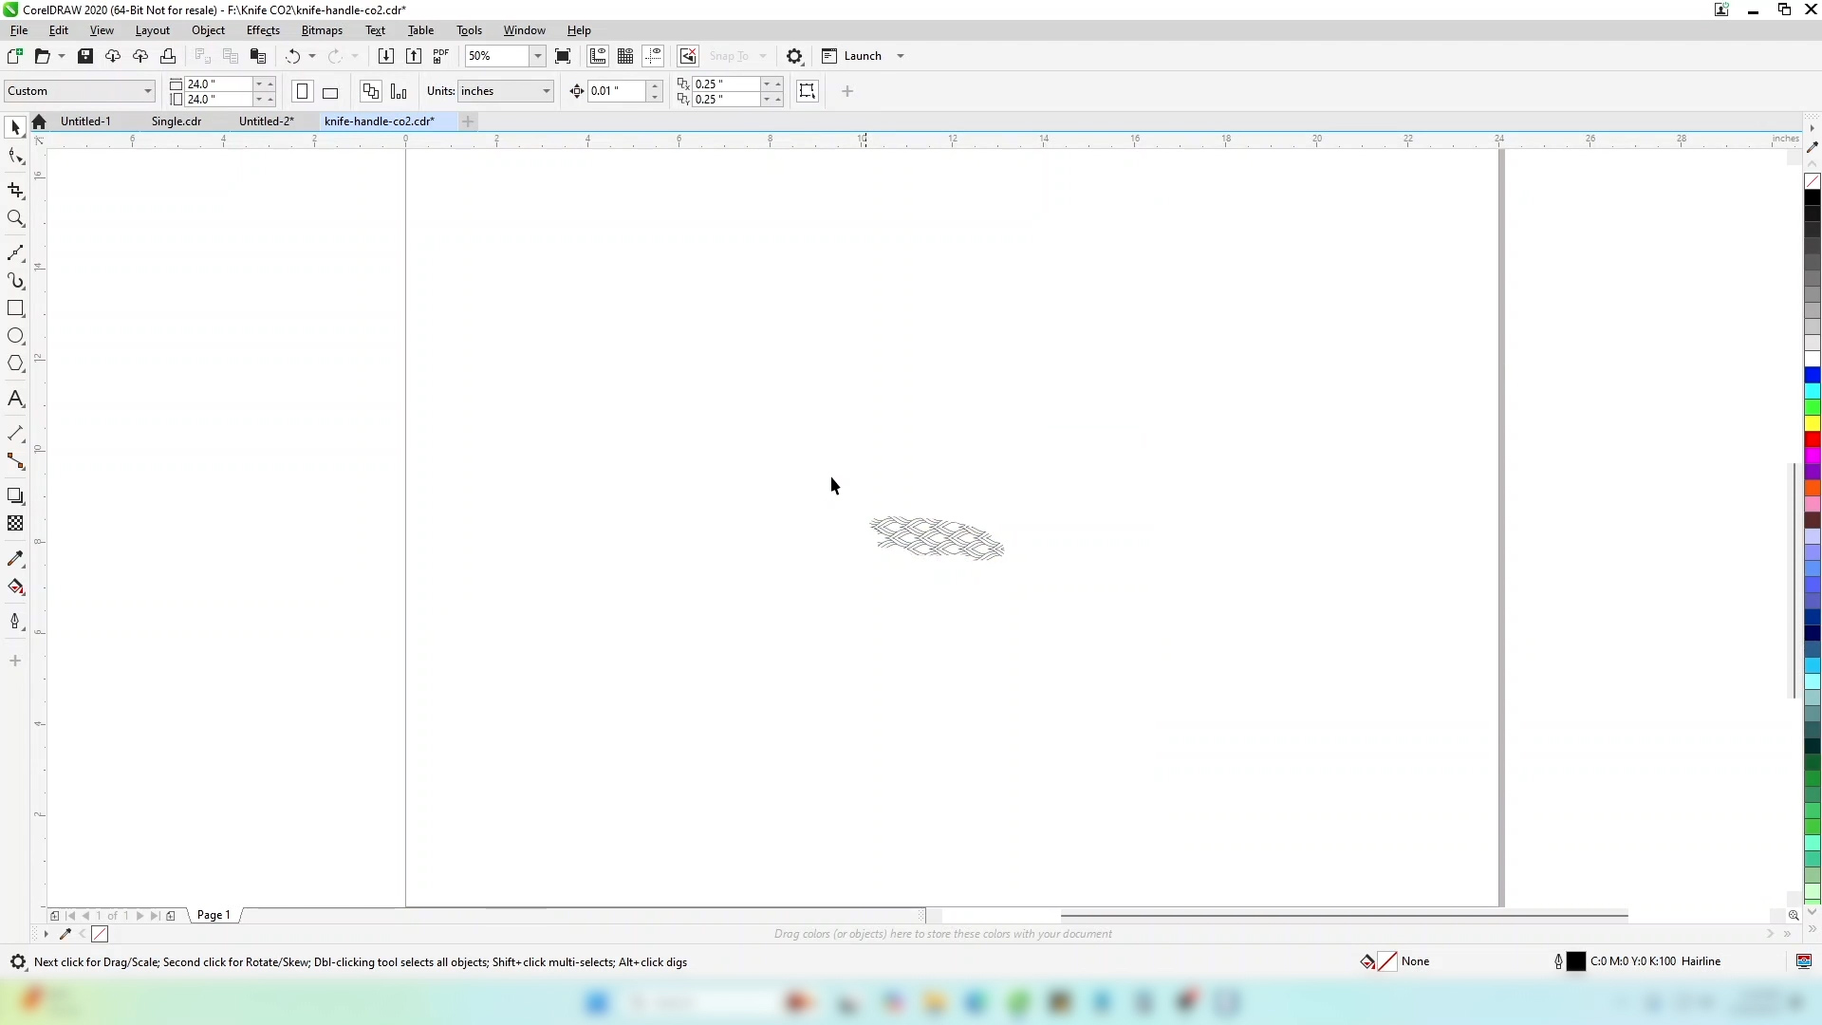Image resolution: width=1822 pixels, height=1025 pixels.
Task: Pick the red swatch in color palette
Action: point(1813,439)
